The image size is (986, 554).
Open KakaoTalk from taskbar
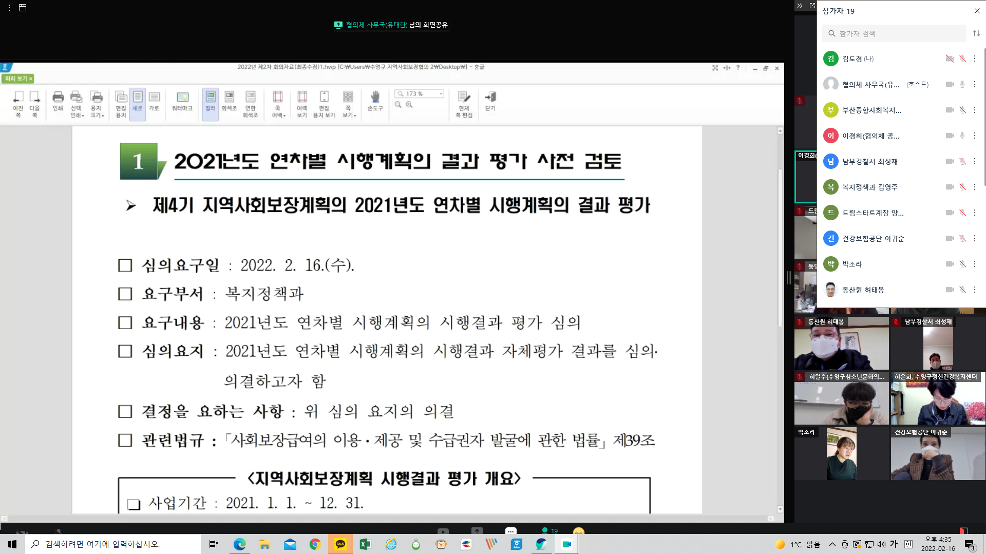(x=340, y=544)
